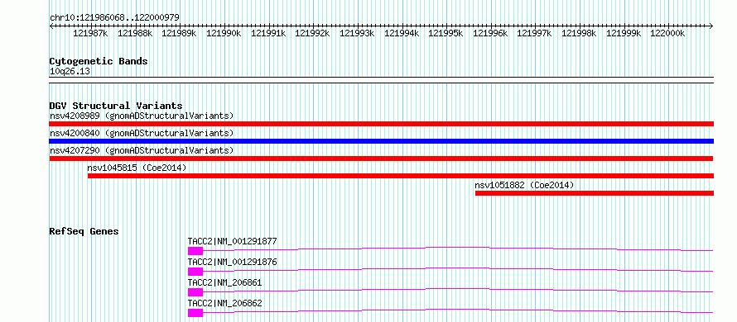This screenshot has width=737, height=322.
Task: Click the 122000k ruler tick label
Action: (667, 33)
